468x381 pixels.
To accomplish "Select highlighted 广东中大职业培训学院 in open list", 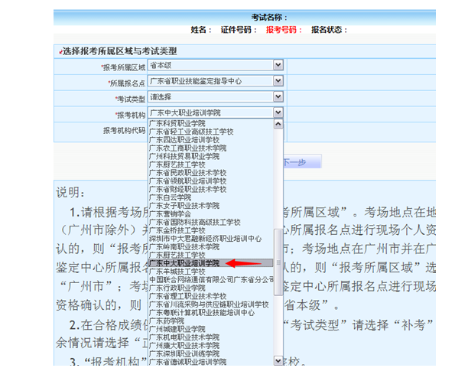I will (210, 263).
